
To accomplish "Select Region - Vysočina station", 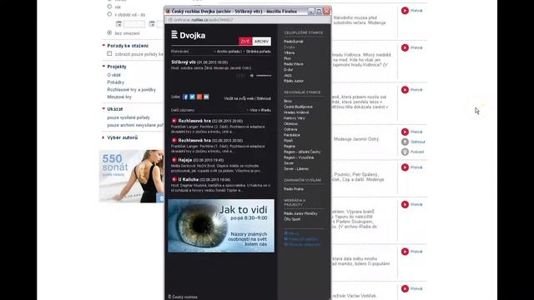I will pos(299,157).
